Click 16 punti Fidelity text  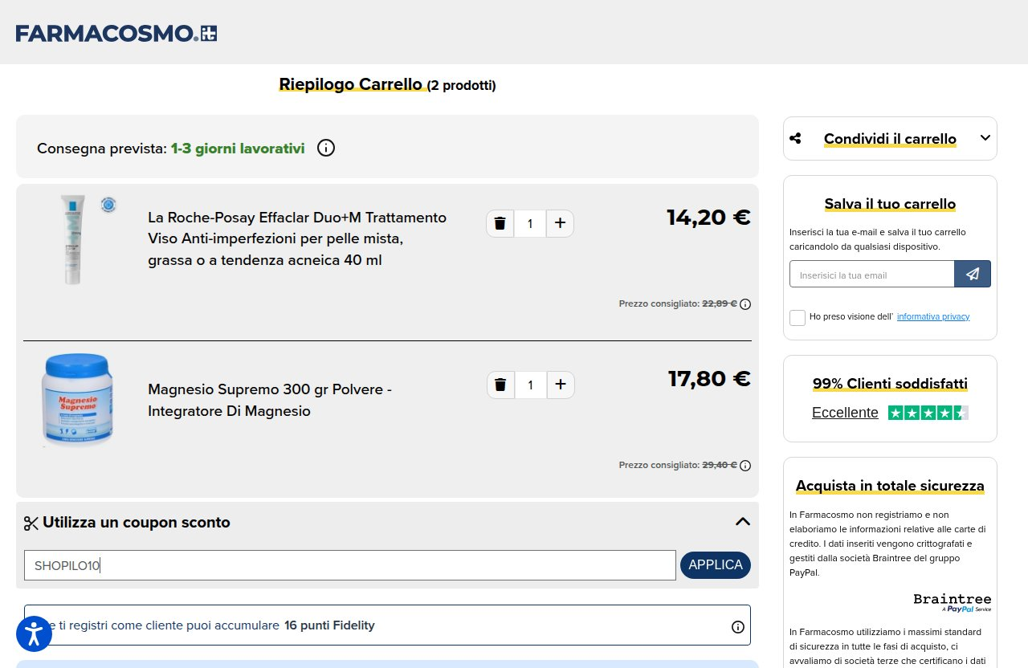[329, 625]
